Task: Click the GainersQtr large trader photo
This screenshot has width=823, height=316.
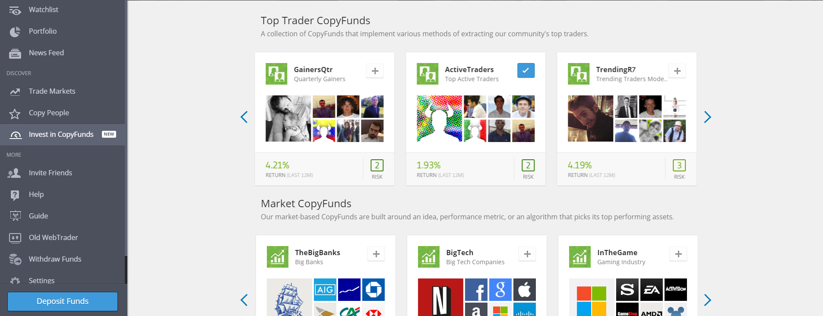Action: tap(288, 119)
